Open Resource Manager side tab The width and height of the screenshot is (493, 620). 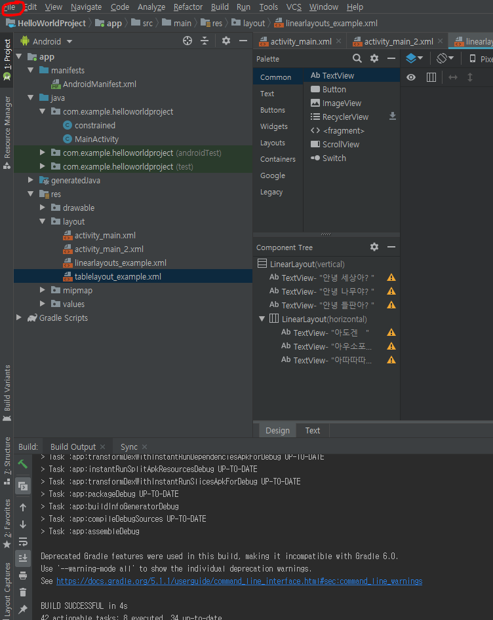tap(7, 132)
